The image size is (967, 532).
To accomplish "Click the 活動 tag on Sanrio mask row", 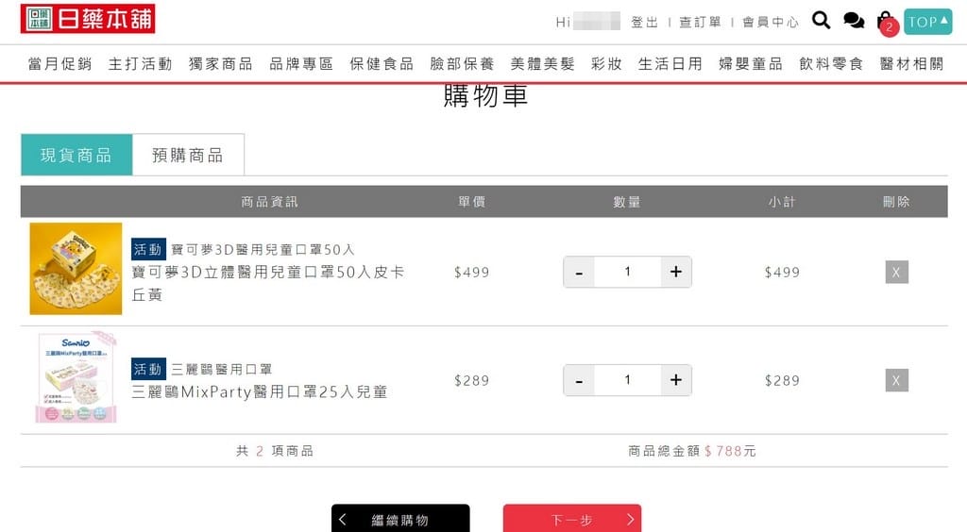I will click(148, 369).
